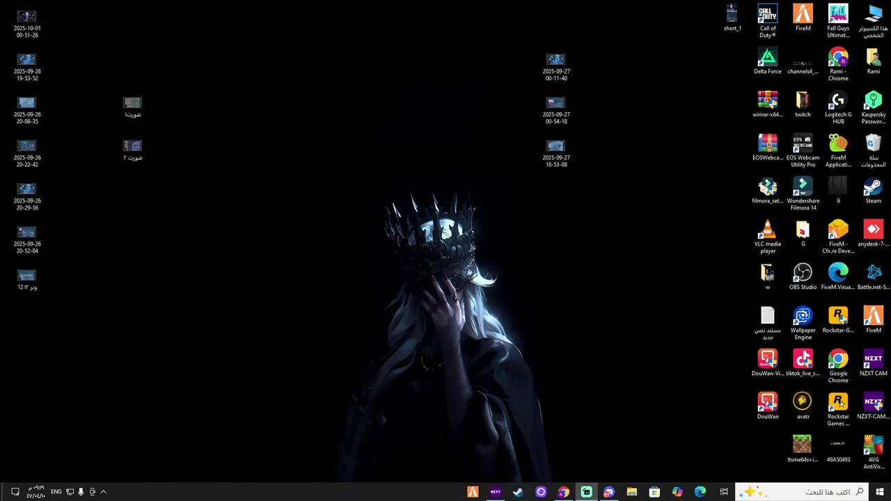Open the FiveM.Visua Edge shortcut
This screenshot has height=501, width=891.
click(838, 277)
